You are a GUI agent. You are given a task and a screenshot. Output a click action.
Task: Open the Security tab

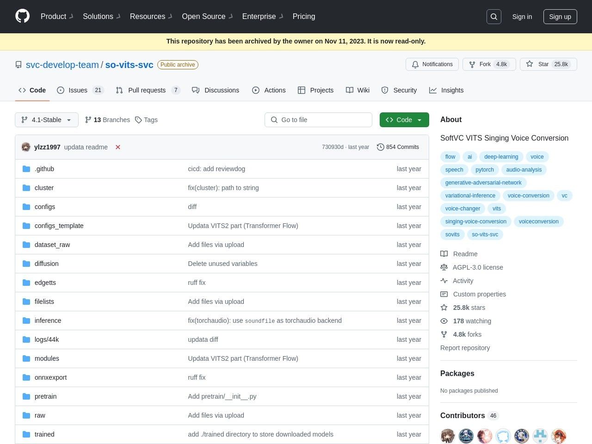(399, 90)
